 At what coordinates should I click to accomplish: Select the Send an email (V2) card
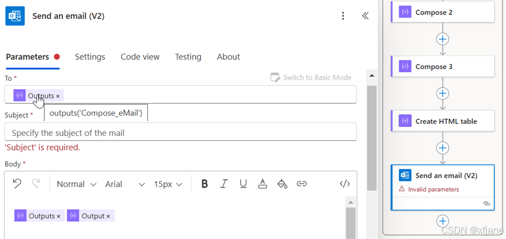[443, 187]
